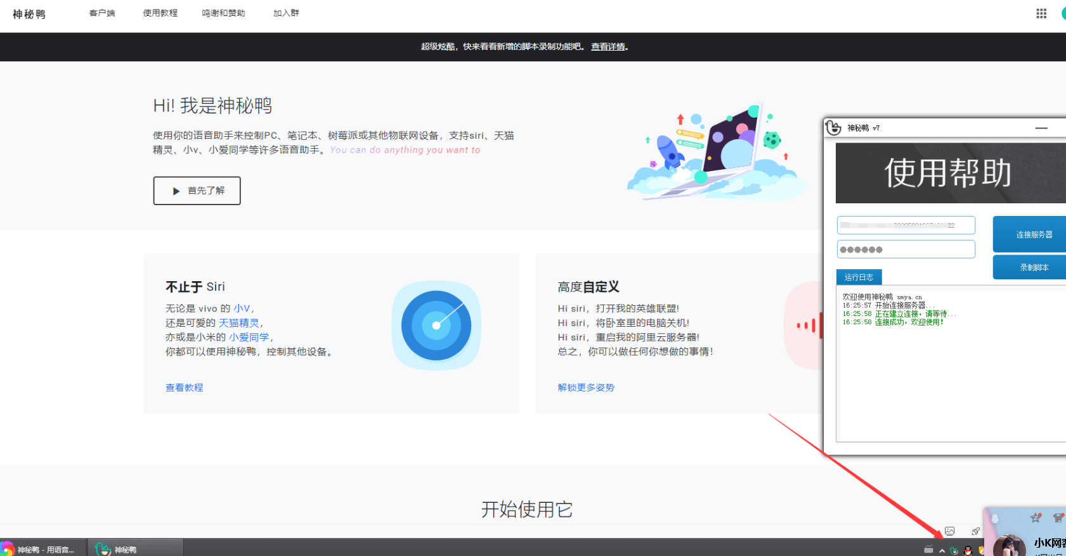Screen dimensions: 1066x556
Task: Click the 使用帮助 banner in app window
Action: point(951,173)
